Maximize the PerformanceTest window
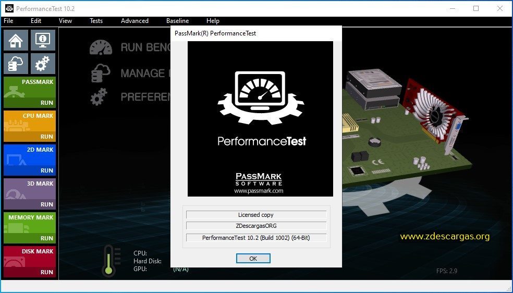The height and width of the screenshot is (293, 513). [x=476, y=8]
